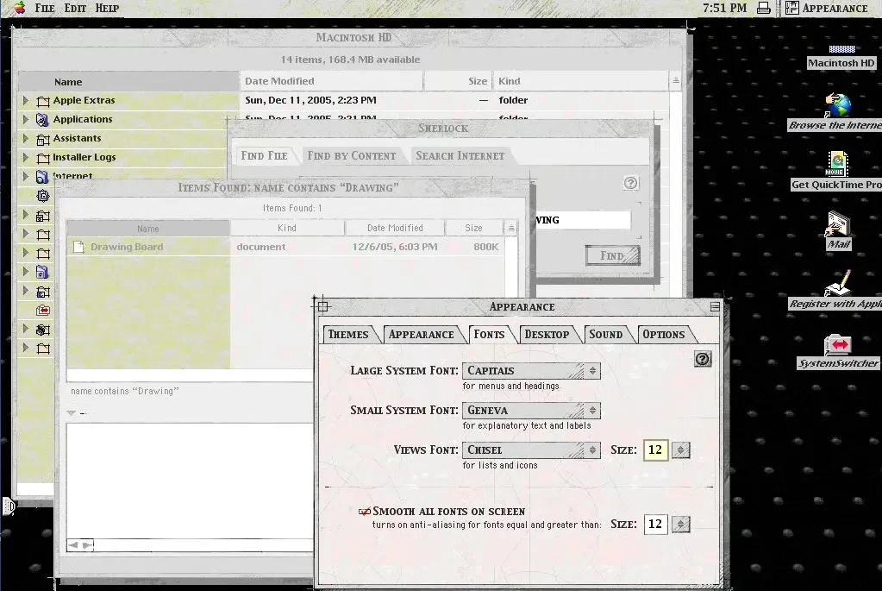Viewport: 882px width, 591px height.
Task: Toggle disclosure triangle below results list
Action: (71, 413)
